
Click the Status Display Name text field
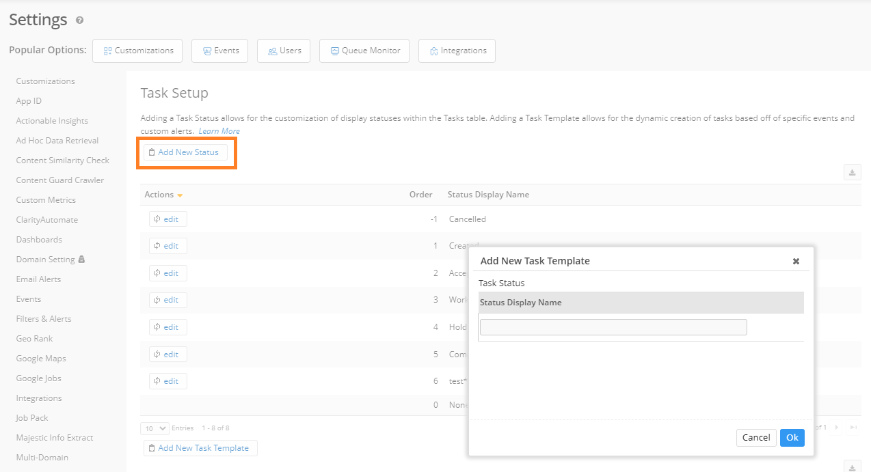coord(613,327)
